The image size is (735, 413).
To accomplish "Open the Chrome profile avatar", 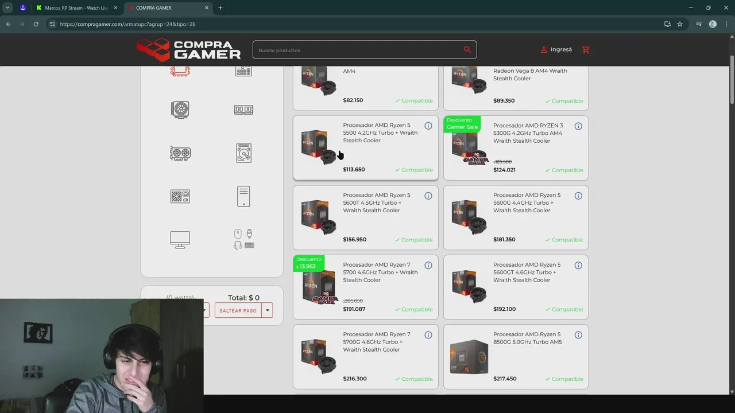I will click(x=713, y=24).
